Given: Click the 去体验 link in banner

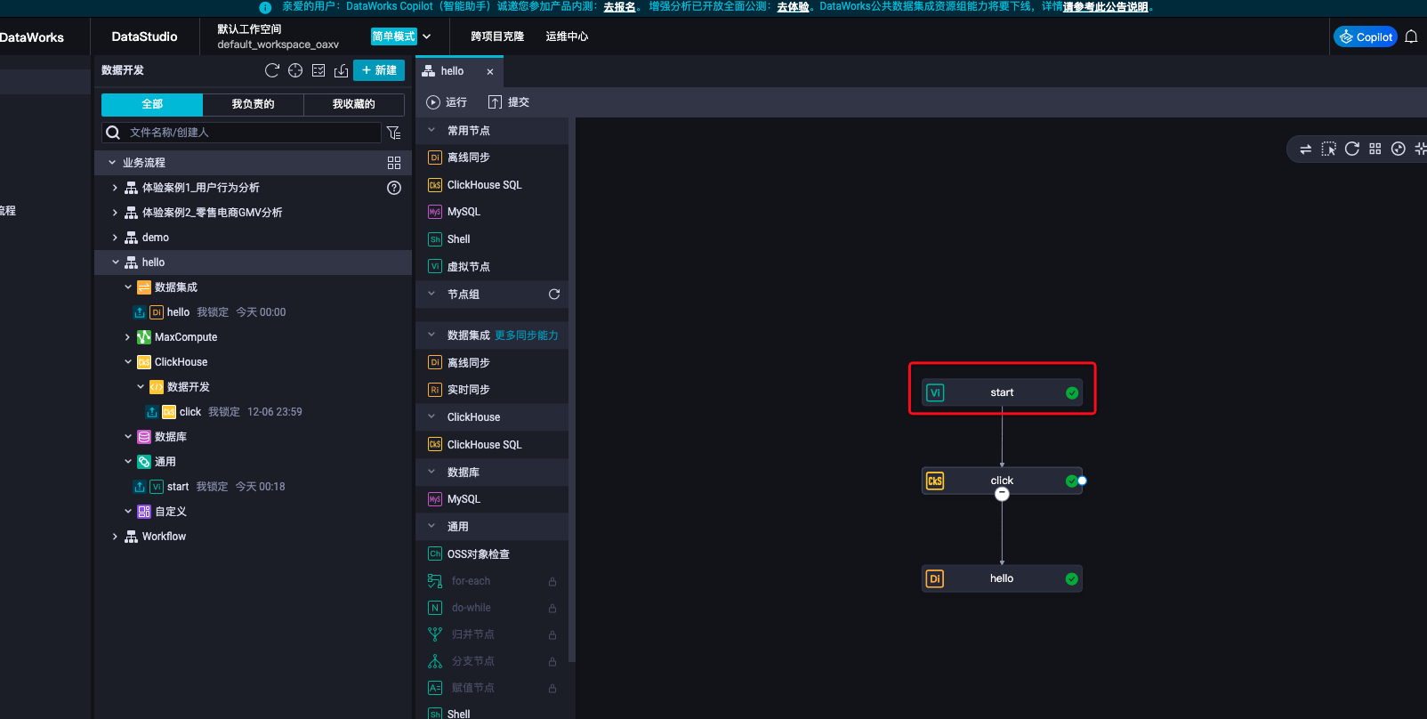Looking at the screenshot, I should click(793, 7).
